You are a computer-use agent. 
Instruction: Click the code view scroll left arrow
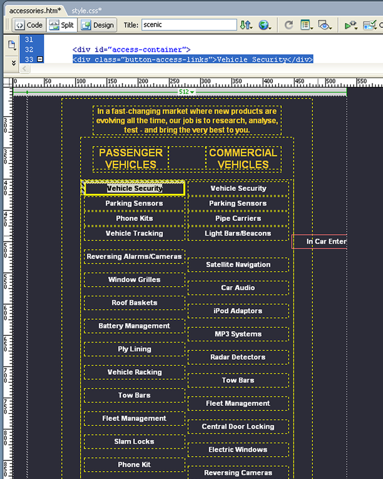click(24, 68)
